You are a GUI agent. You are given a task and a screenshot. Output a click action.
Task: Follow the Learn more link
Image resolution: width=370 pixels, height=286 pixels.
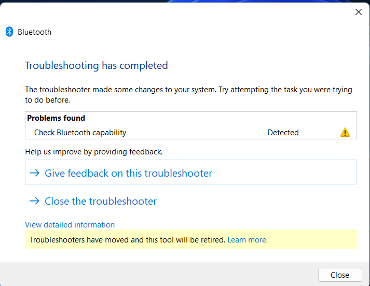tap(248, 240)
